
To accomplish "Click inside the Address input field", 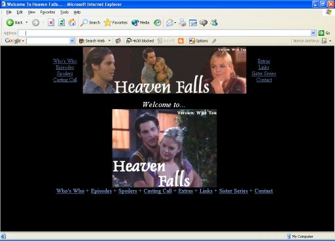I will pos(164,33).
